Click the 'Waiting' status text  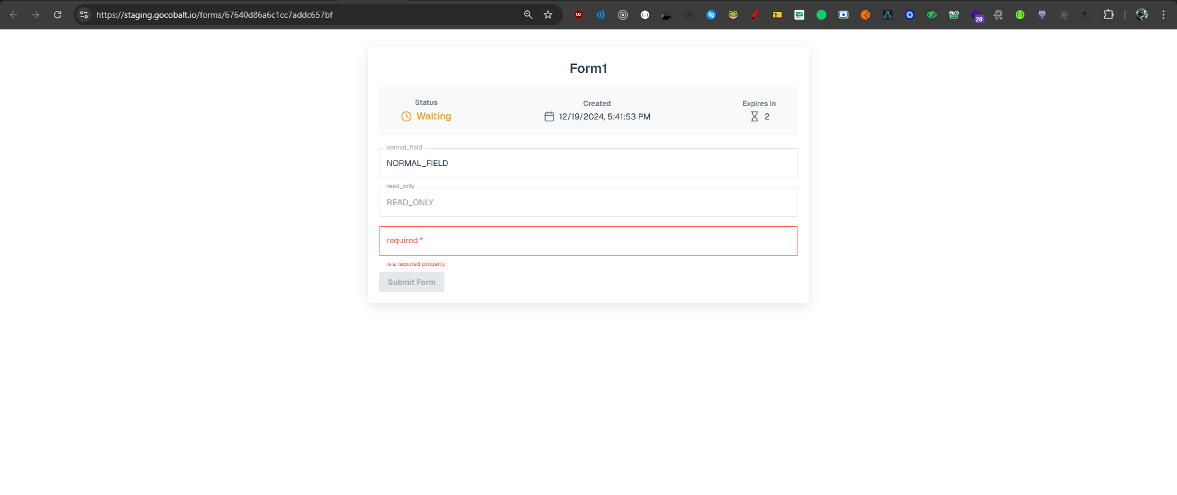tap(434, 116)
